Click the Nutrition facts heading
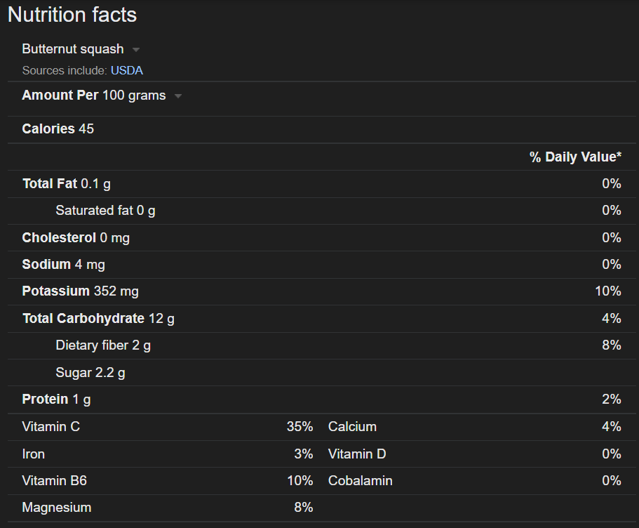The image size is (639, 528). (72, 15)
